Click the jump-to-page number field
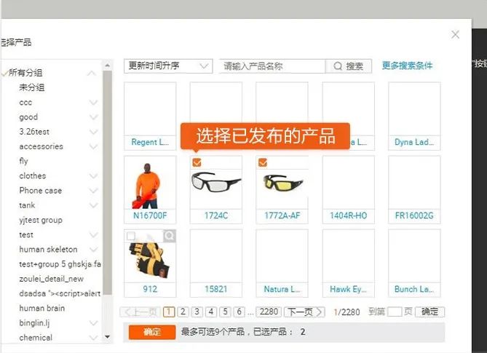Screen dimensions: 487x353 tap(395, 312)
